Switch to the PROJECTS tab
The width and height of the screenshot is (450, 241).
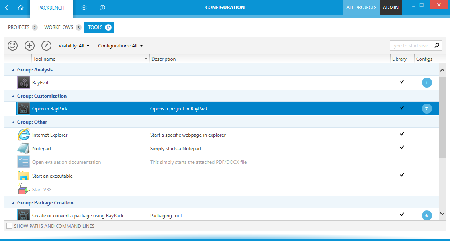coord(18,27)
